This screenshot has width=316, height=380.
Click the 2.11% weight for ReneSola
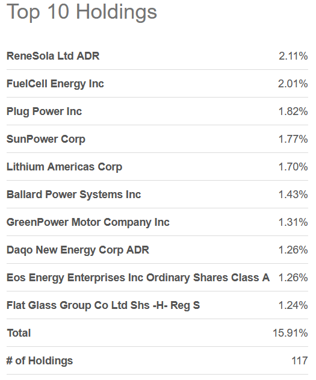coord(293,56)
